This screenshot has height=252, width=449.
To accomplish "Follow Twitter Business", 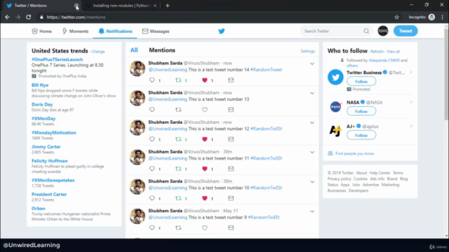I will coord(361,81).
